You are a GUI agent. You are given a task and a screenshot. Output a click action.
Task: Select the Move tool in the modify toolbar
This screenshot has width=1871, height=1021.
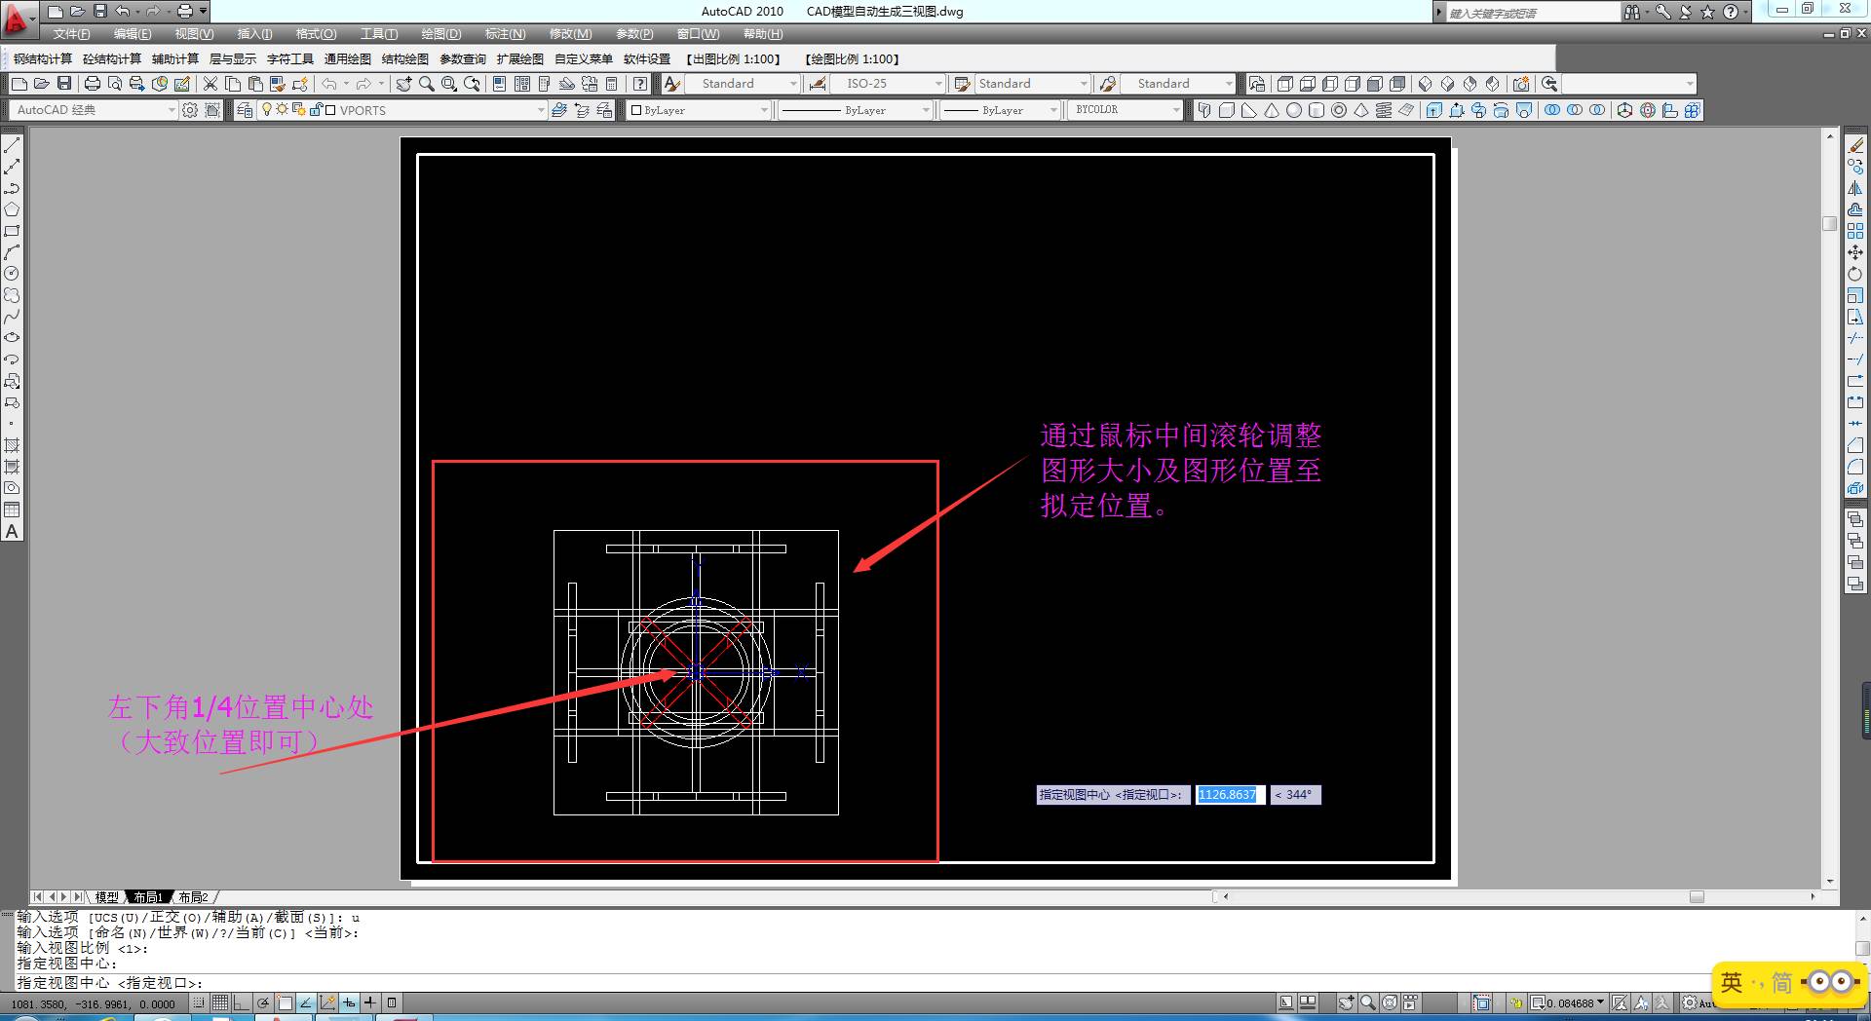(1855, 252)
